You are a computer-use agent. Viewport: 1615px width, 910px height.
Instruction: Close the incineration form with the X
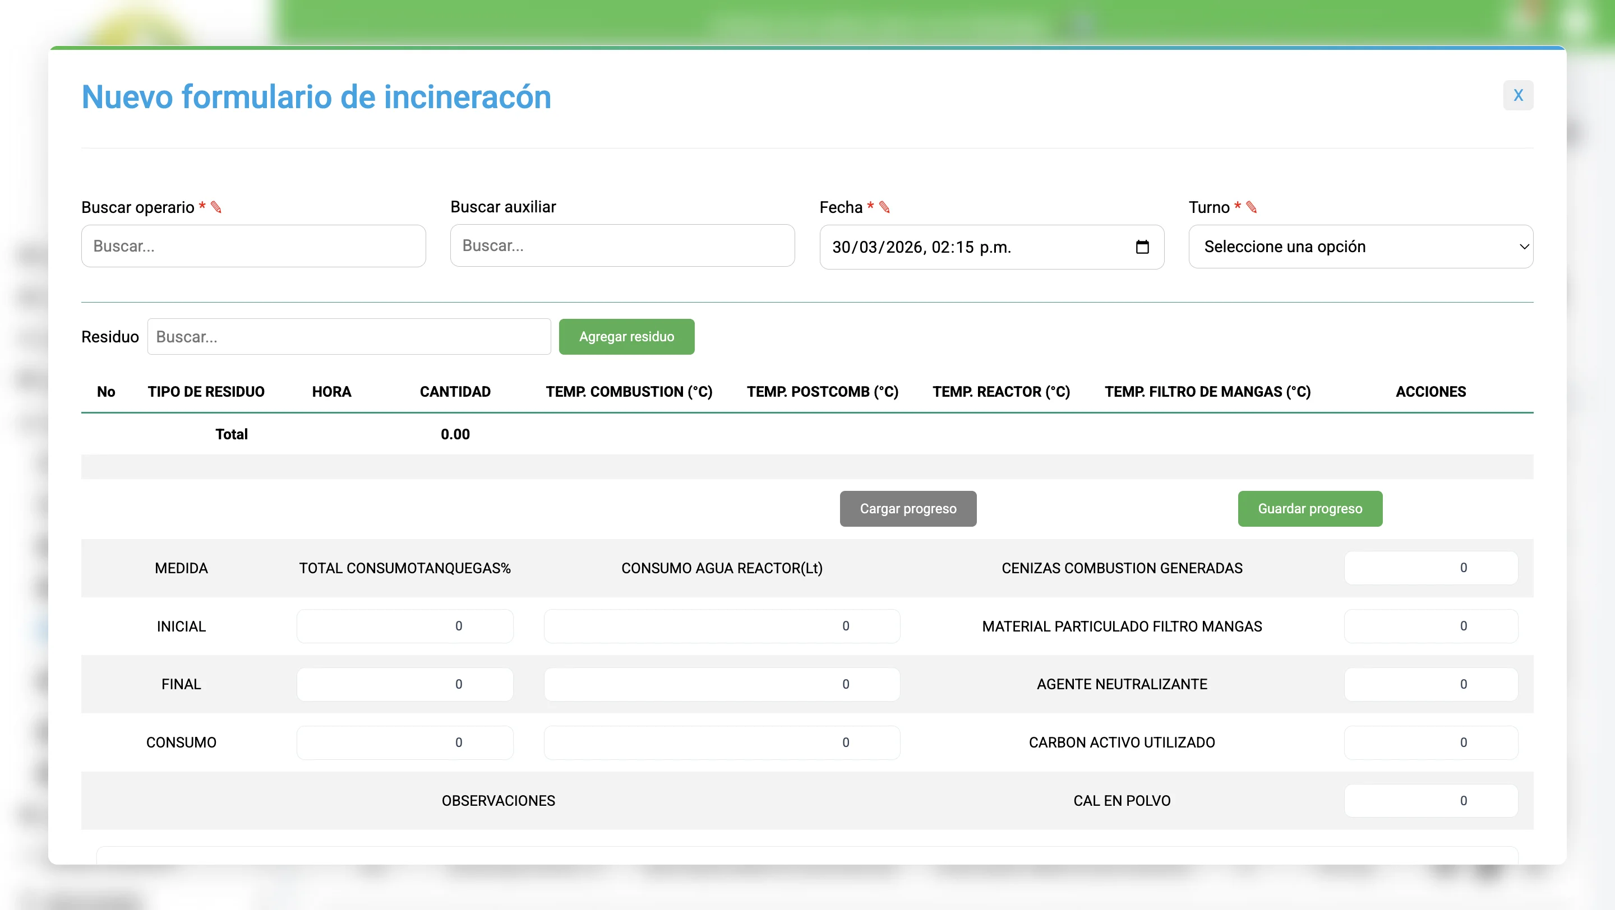[1519, 95]
